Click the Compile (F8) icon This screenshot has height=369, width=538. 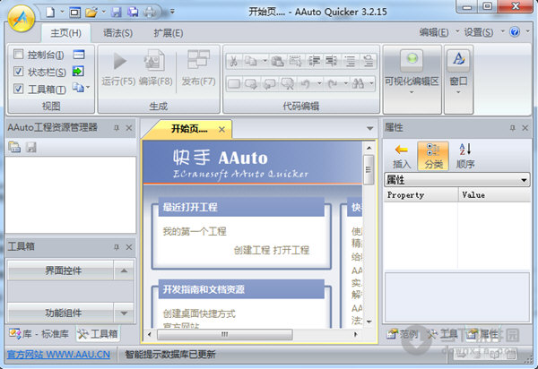click(155, 67)
